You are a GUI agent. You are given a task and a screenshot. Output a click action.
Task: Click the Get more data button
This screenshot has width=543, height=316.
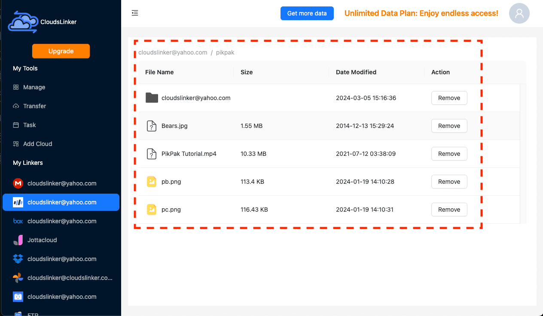307,13
